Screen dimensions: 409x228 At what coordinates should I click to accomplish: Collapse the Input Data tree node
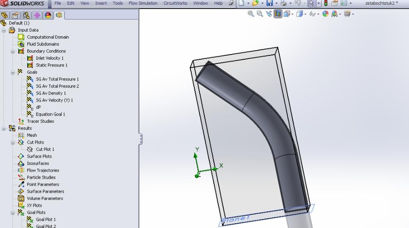pyautogui.click(x=4, y=30)
